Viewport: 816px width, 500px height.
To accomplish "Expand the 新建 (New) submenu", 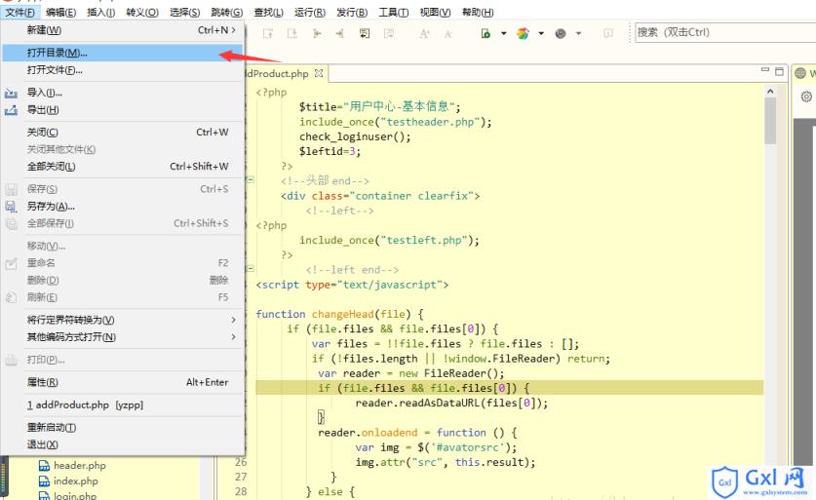I will tap(233, 30).
